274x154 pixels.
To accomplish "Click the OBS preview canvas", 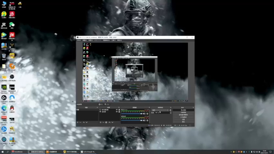I will click(135, 72).
